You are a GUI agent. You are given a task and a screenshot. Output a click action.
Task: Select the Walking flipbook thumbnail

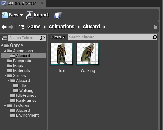tap(88, 54)
